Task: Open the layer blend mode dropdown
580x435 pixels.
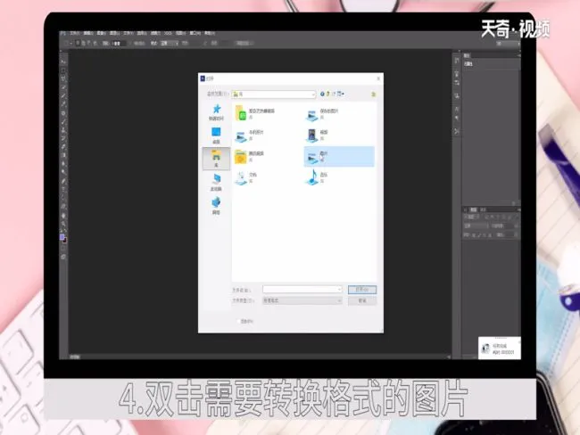Action: [476, 226]
